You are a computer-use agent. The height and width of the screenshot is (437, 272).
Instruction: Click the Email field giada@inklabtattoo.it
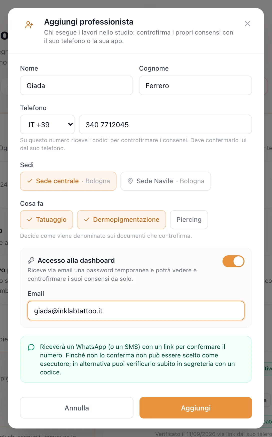136,311
